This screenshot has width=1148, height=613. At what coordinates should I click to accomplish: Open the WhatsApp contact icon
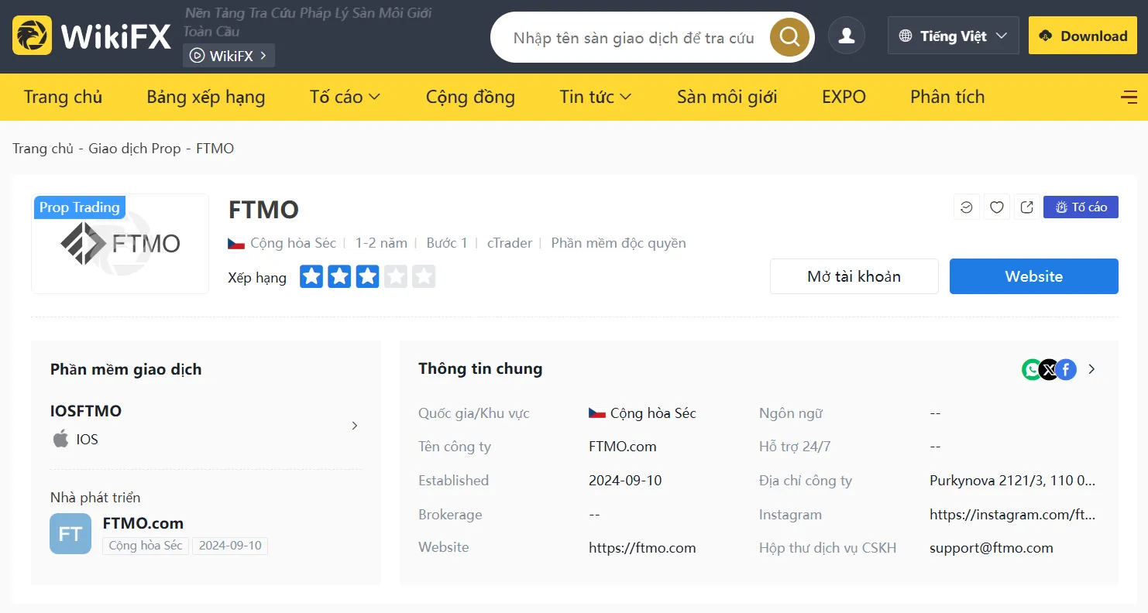tap(1032, 369)
